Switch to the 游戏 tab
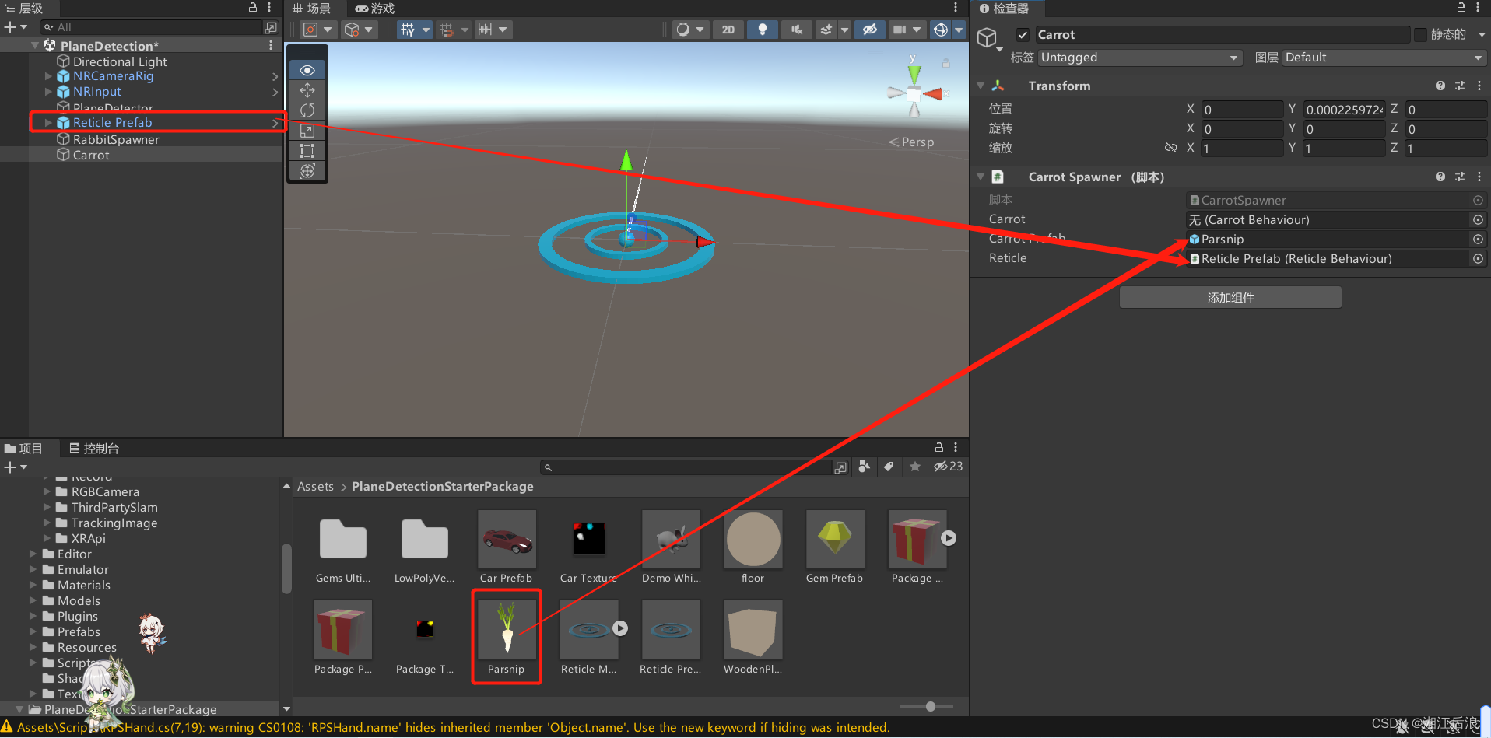 [x=374, y=9]
